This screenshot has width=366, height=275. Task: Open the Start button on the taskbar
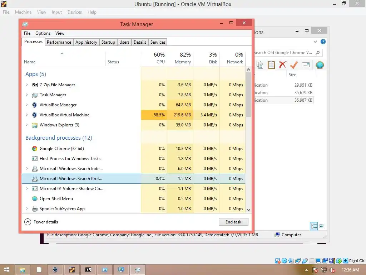6,270
